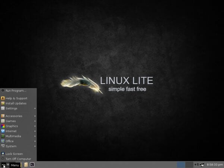Expand the Multimedia submenu
224x168 pixels.
tap(18, 136)
